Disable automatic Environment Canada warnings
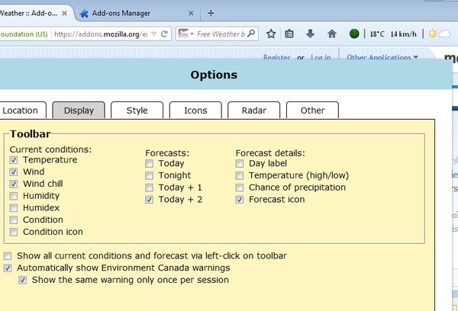This screenshot has height=311, width=458. [8, 268]
